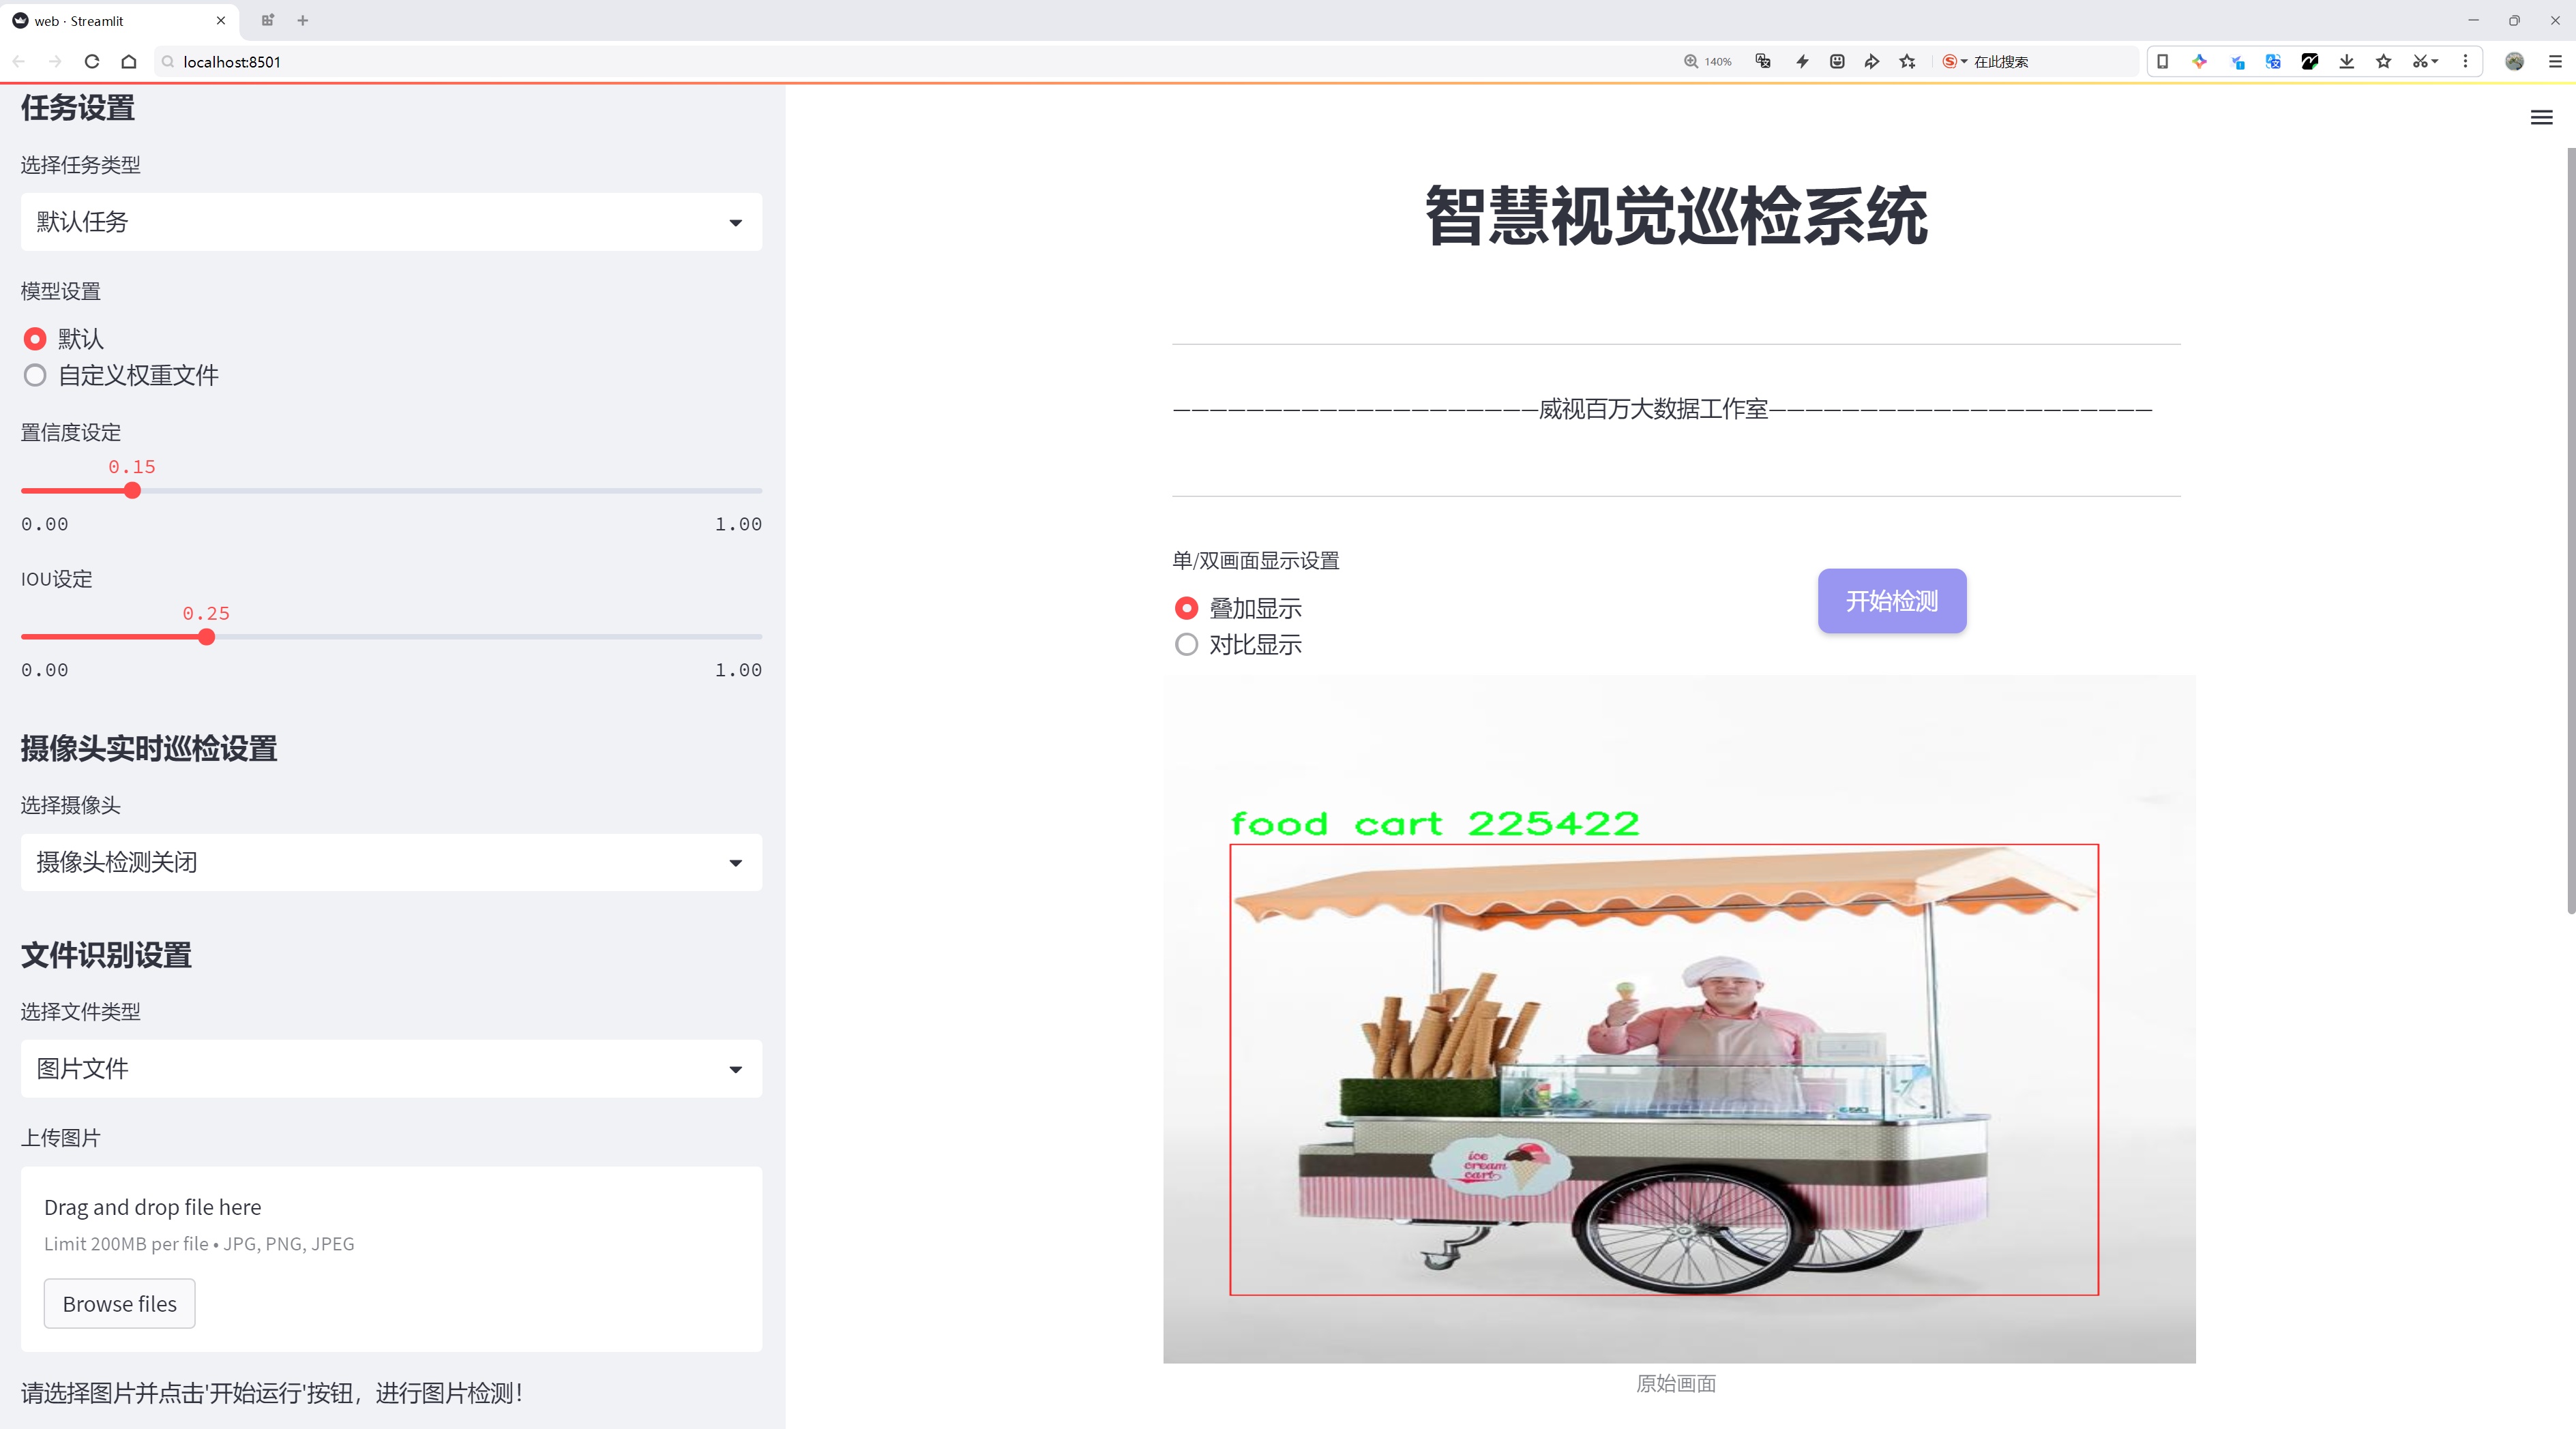The width and height of the screenshot is (2576, 1429).
Task: Open the Sogou search engine selector
Action: click(x=1954, y=61)
